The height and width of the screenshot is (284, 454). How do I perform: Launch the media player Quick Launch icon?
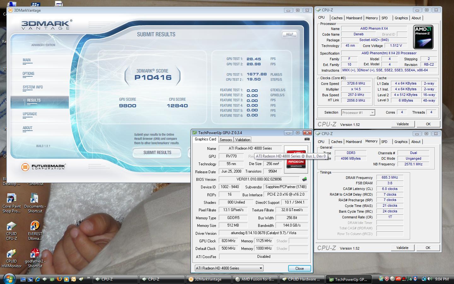[67, 279]
